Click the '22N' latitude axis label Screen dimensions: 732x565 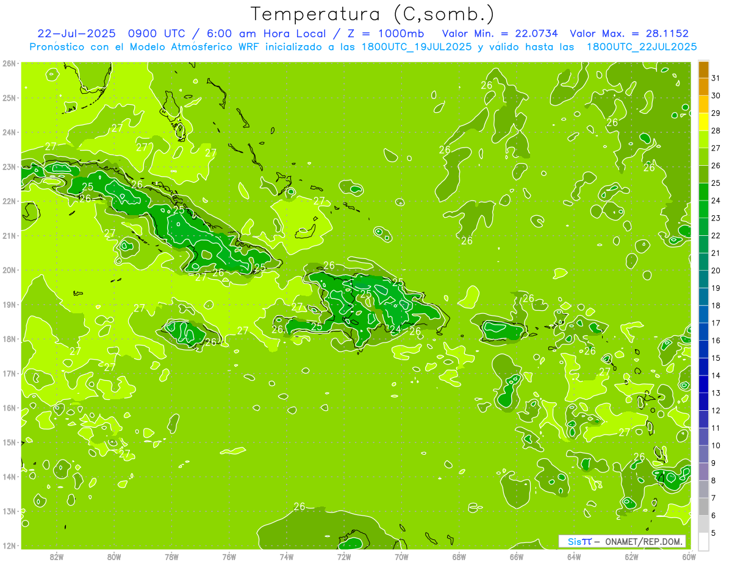(9, 201)
